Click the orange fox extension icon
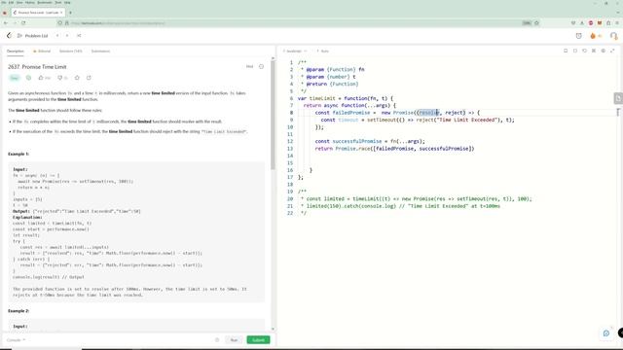Image resolution: width=623 pixels, height=350 pixels. tap(600, 23)
